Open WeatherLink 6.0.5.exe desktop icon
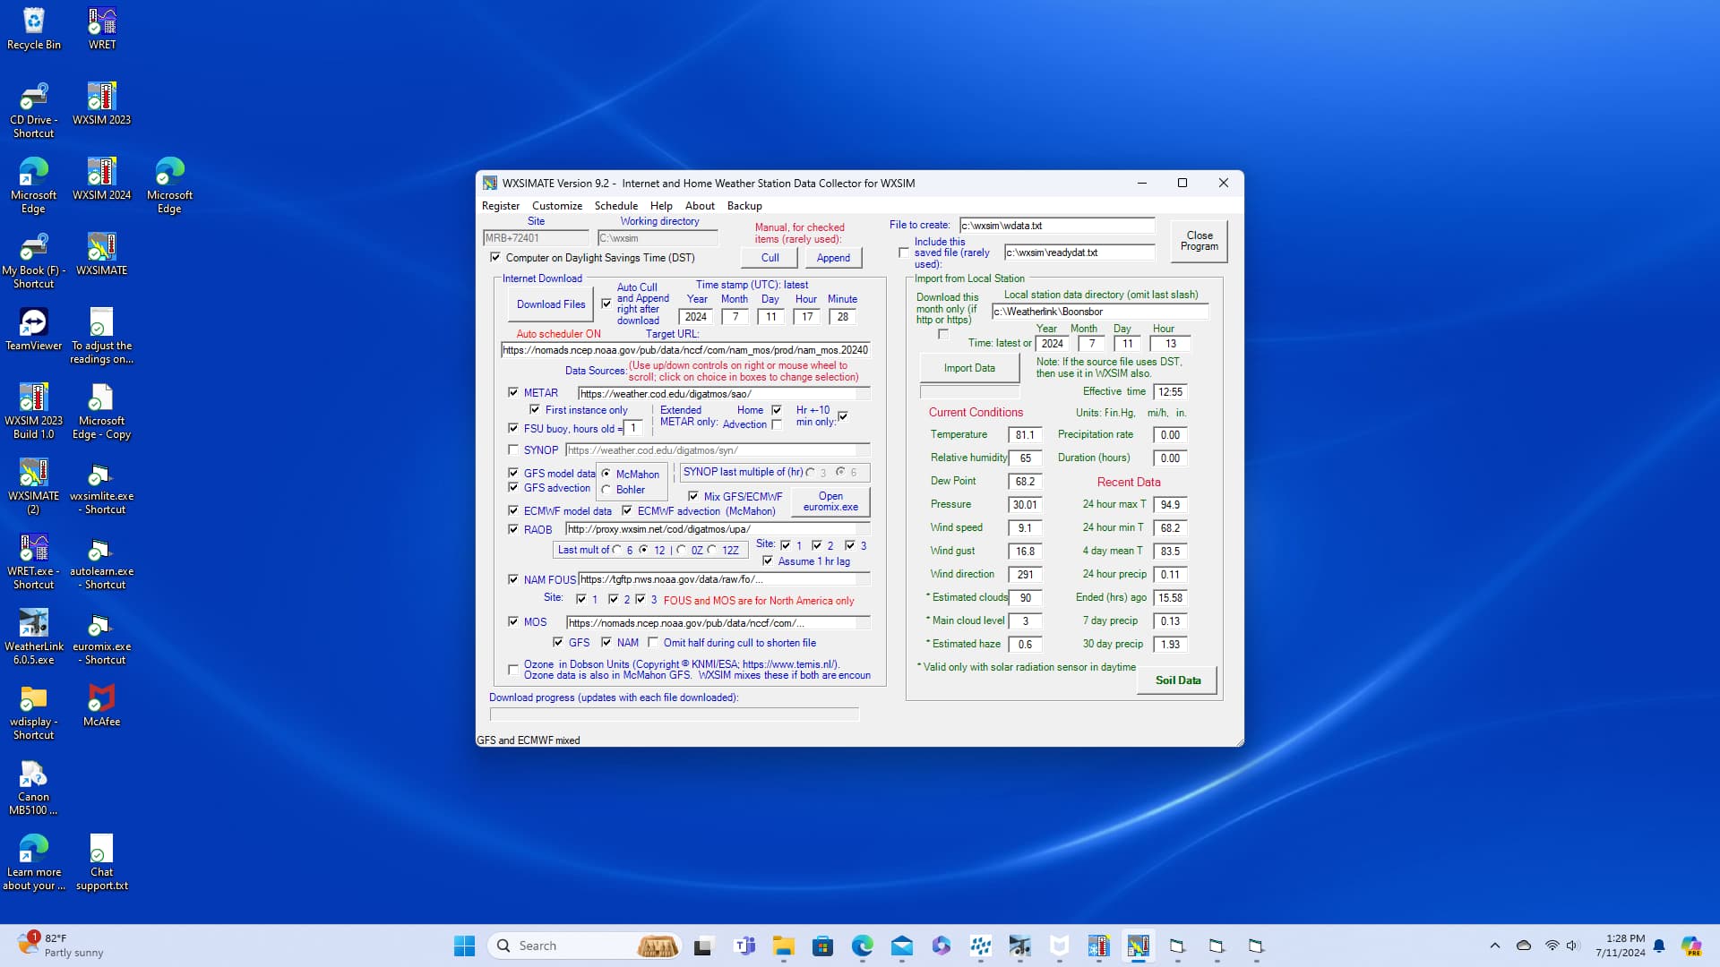 click(34, 637)
